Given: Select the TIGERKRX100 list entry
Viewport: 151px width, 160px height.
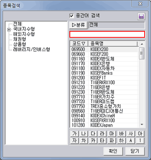Looking at the screenshot, I should pos(104,83).
